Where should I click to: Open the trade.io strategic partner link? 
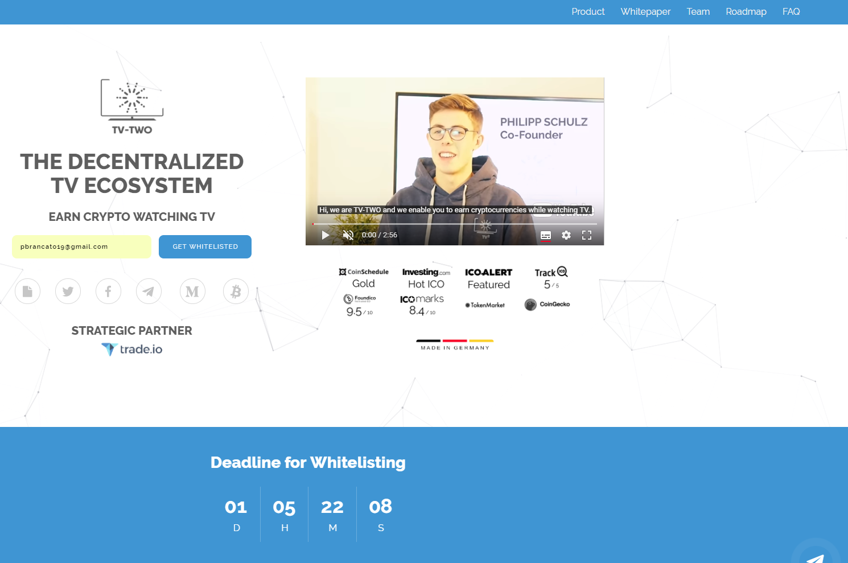132,349
